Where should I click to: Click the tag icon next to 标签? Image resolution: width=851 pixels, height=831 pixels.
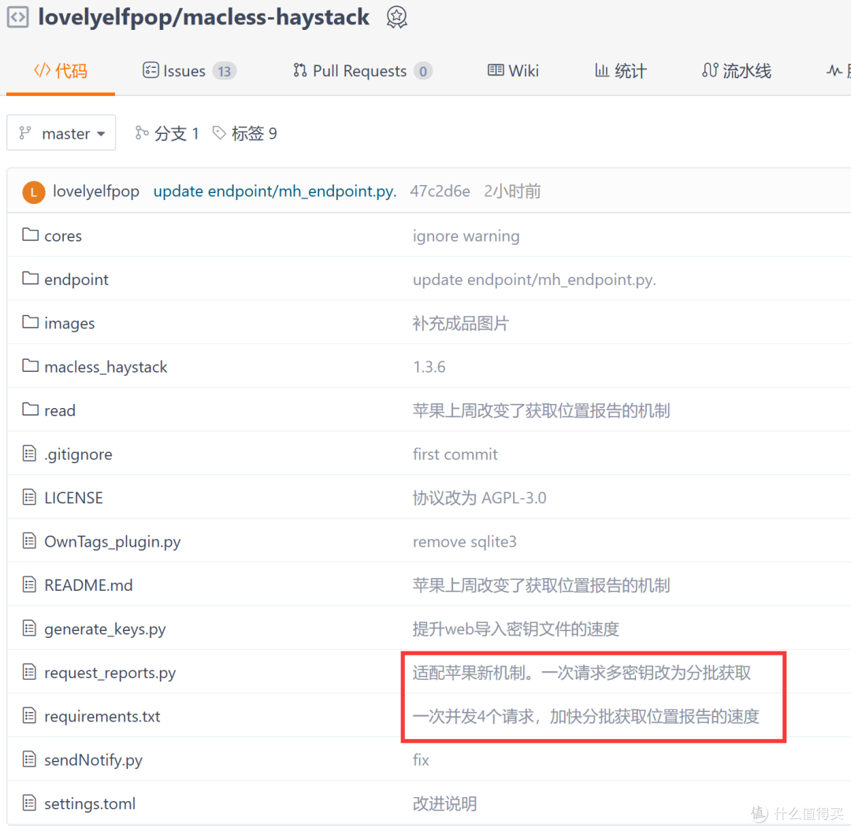click(219, 132)
